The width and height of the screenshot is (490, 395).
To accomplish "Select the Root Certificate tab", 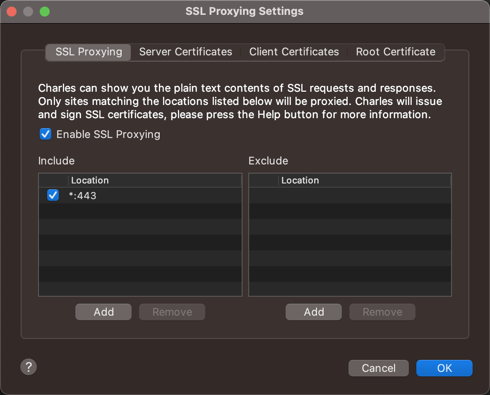I will pos(396,52).
